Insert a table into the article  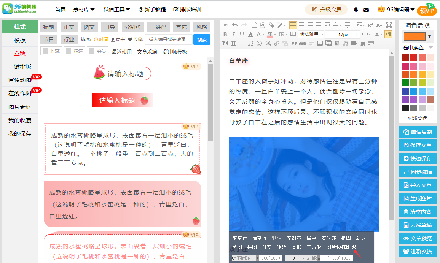pos(233,43)
